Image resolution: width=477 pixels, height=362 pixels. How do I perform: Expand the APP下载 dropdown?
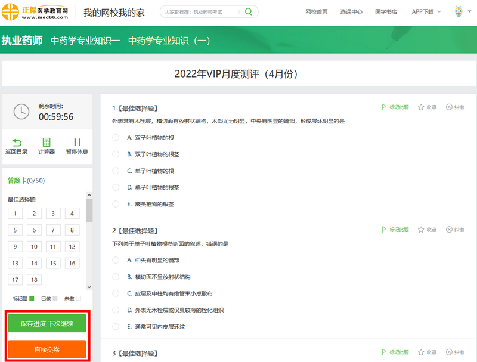click(x=426, y=11)
